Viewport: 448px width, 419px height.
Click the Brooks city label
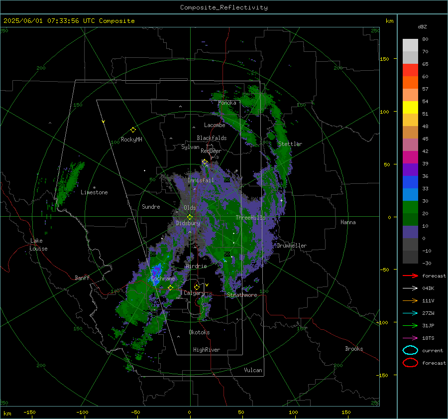pos(354,349)
